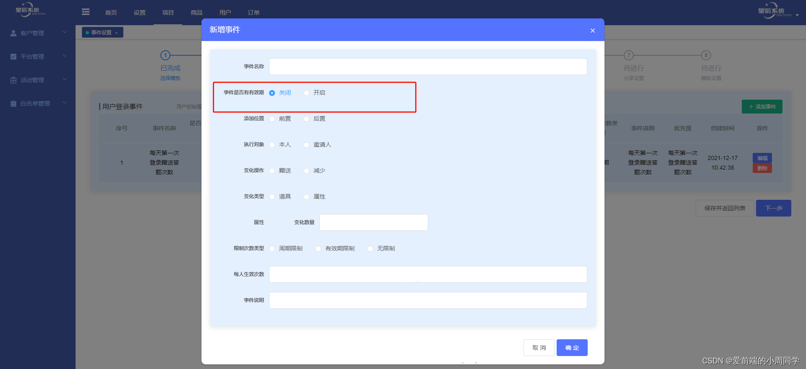Viewport: 806px width, 369px height.
Task: Close the 事件设置 tab with its x
Action: coord(116,33)
